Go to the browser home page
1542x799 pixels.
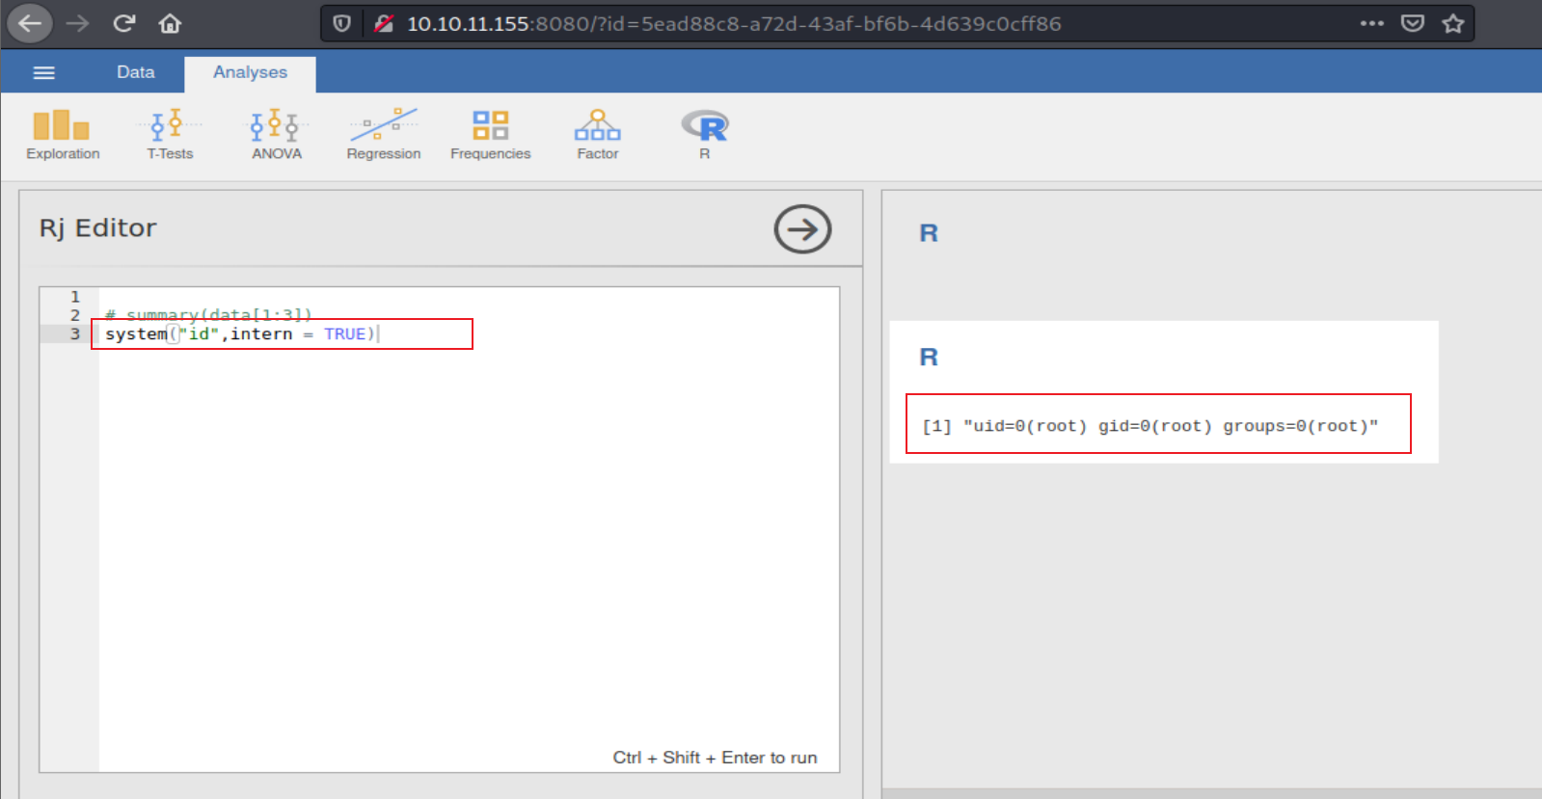click(x=170, y=23)
